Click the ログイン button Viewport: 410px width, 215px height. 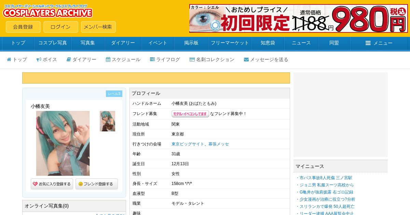[60, 27]
